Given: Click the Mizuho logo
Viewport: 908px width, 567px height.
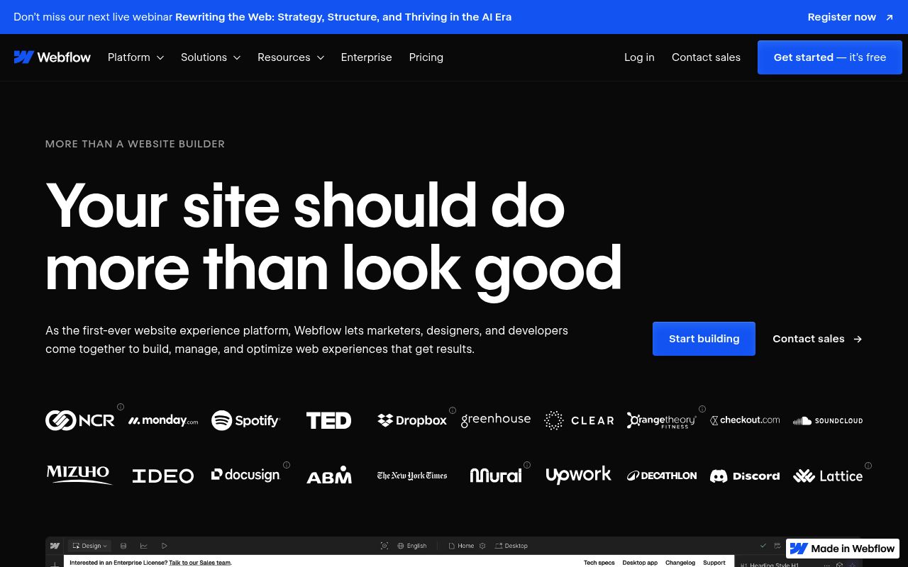Looking at the screenshot, I should (x=79, y=475).
